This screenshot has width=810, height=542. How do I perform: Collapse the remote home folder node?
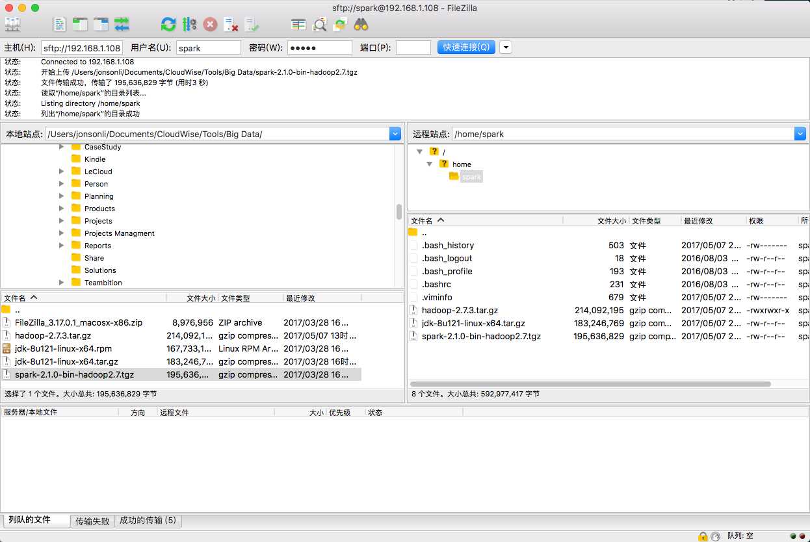430,164
